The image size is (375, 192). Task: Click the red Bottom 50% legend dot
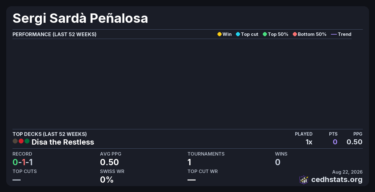tap(295, 34)
